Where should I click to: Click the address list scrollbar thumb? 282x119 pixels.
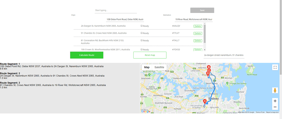click(x=205, y=34)
